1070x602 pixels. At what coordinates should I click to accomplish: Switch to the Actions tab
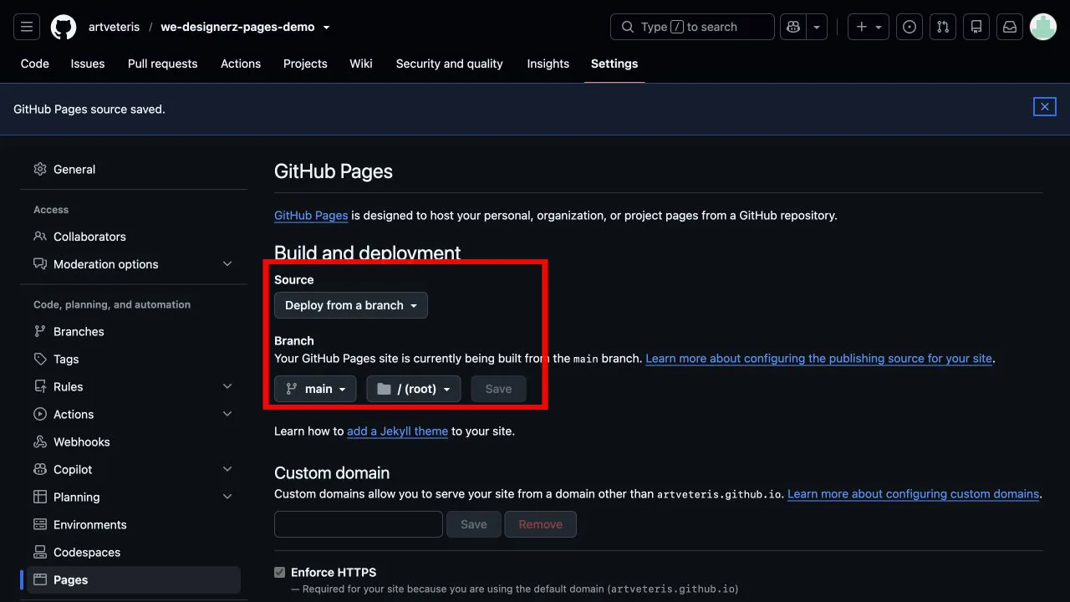pos(241,64)
